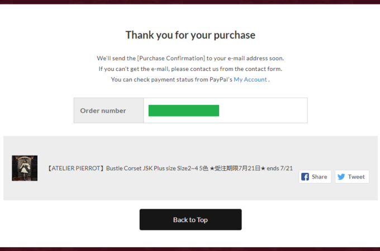Select the green redacted order number bar

click(183, 110)
